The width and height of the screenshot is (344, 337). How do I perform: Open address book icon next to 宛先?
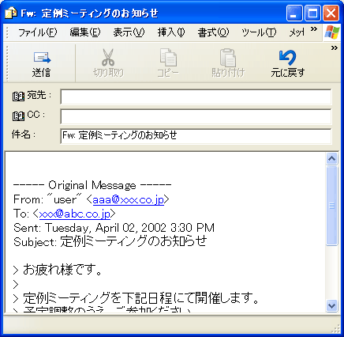click(x=18, y=97)
